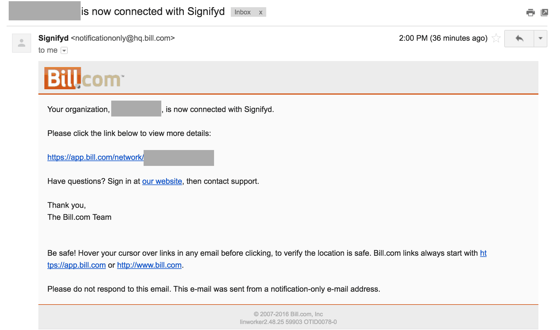Click the copyright Bill.com footer text
560x330 pixels.
(x=288, y=314)
